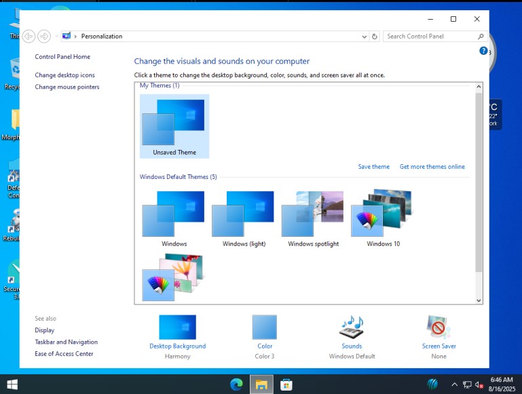Close the Personalization window
Screen dimensions: 522x394
(477, 19)
